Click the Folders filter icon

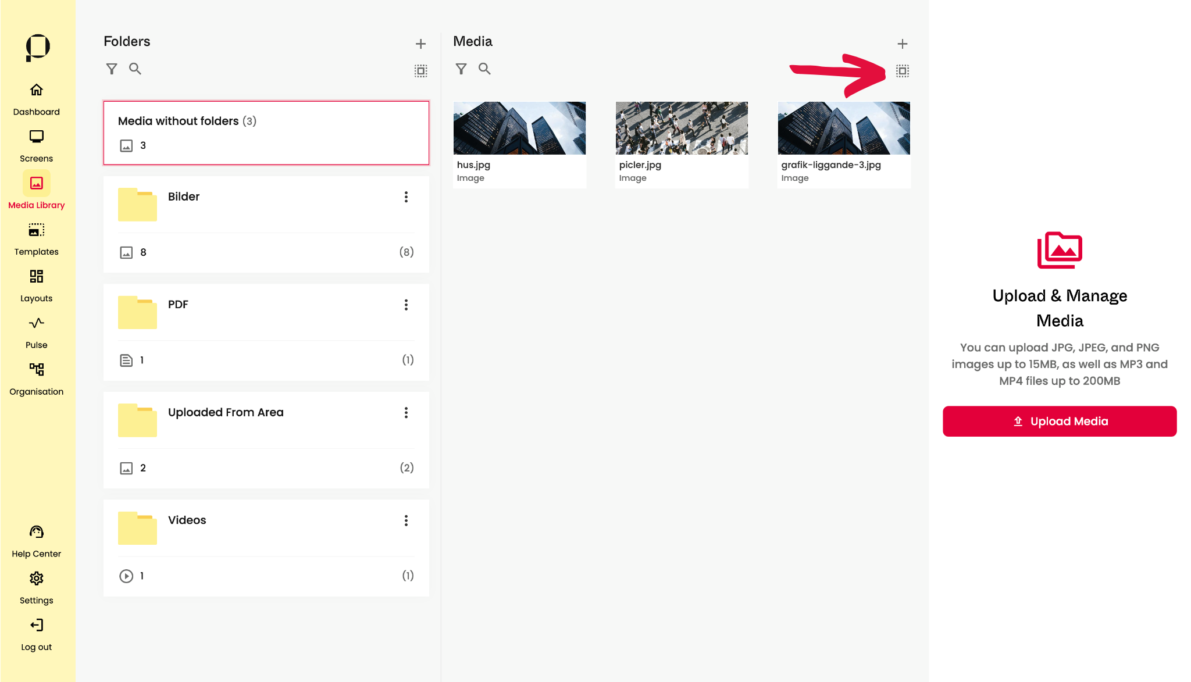pyautogui.click(x=112, y=69)
